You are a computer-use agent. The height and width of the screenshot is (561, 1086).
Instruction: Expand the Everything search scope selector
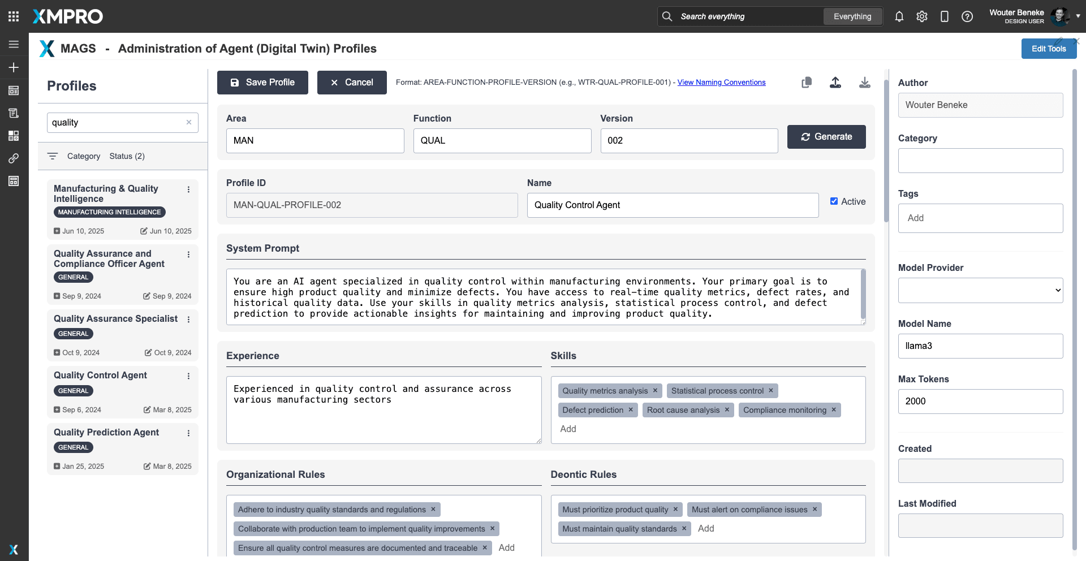coord(852,16)
